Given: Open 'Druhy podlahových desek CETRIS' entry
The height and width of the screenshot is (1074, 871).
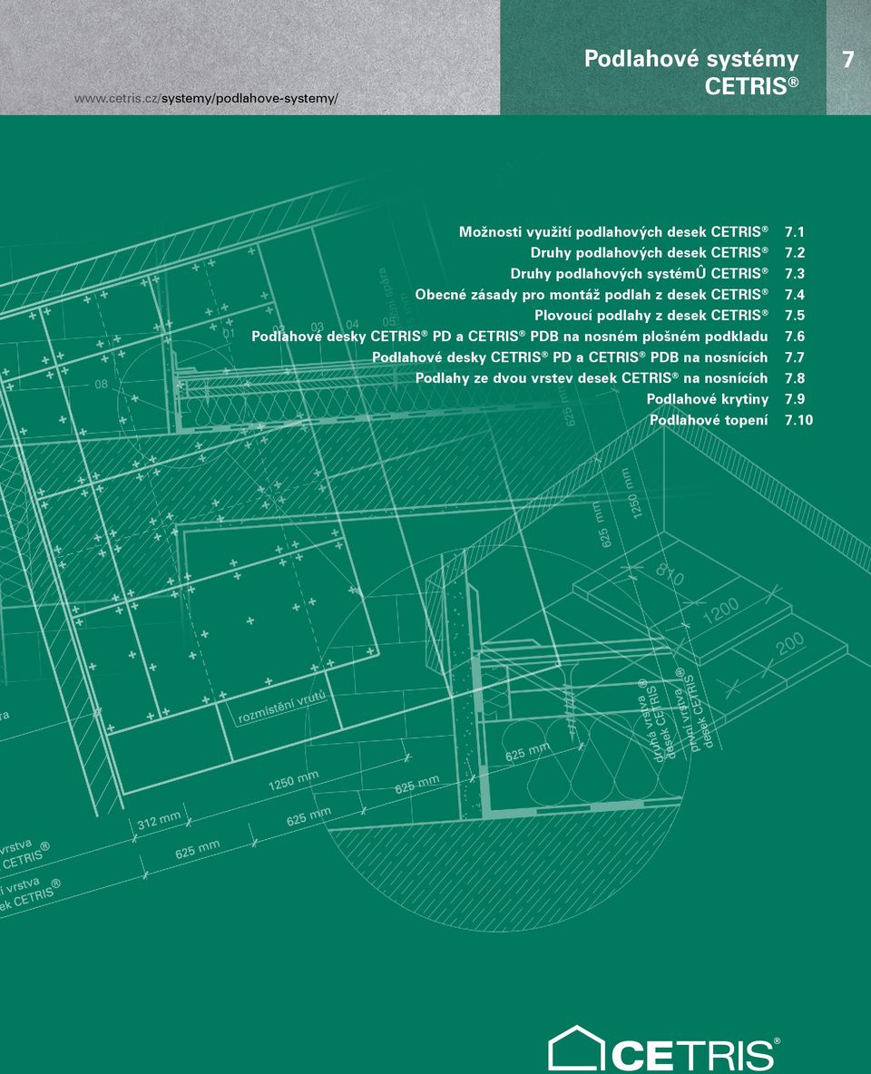Looking at the screenshot, I should [x=649, y=253].
